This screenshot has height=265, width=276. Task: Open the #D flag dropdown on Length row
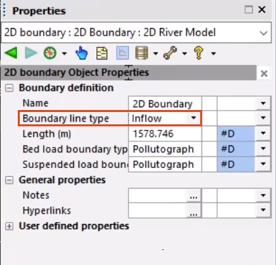[263, 133]
